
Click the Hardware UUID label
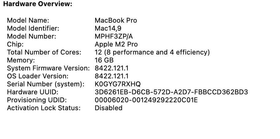point(32,92)
